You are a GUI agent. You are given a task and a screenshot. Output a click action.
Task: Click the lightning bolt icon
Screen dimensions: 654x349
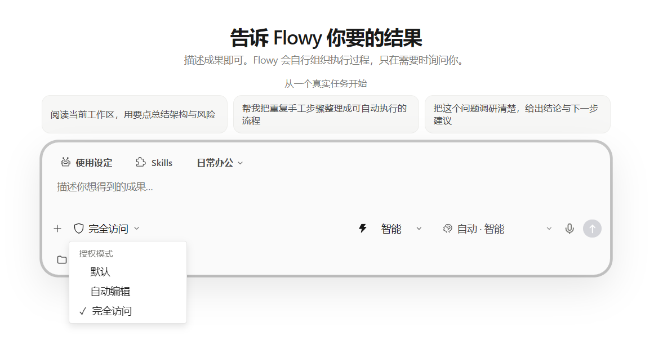pyautogui.click(x=363, y=229)
